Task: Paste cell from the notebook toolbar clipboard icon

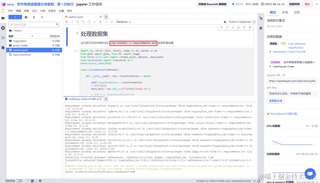Action: click(89, 22)
